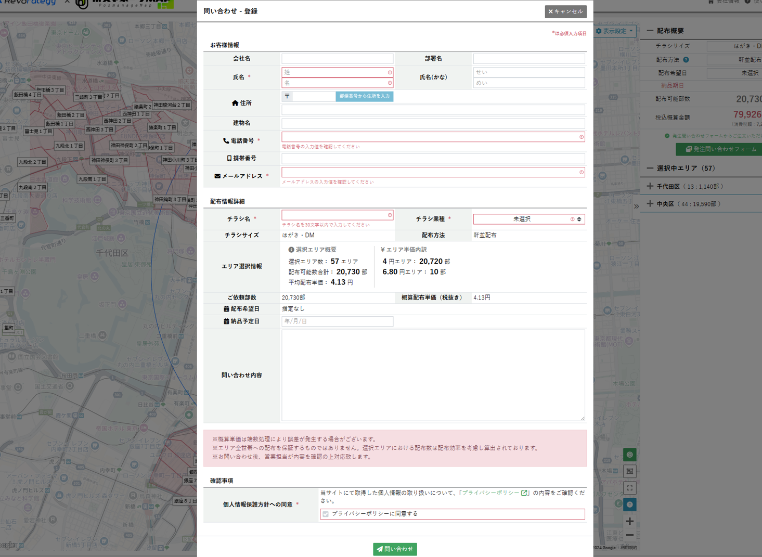Click the キャンセル button
The height and width of the screenshot is (557, 762).
(565, 11)
